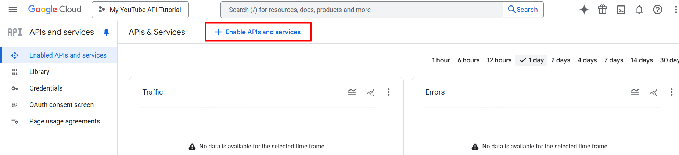Select the 12 hours time range
Viewport: 679px width, 155px height.
point(499,60)
